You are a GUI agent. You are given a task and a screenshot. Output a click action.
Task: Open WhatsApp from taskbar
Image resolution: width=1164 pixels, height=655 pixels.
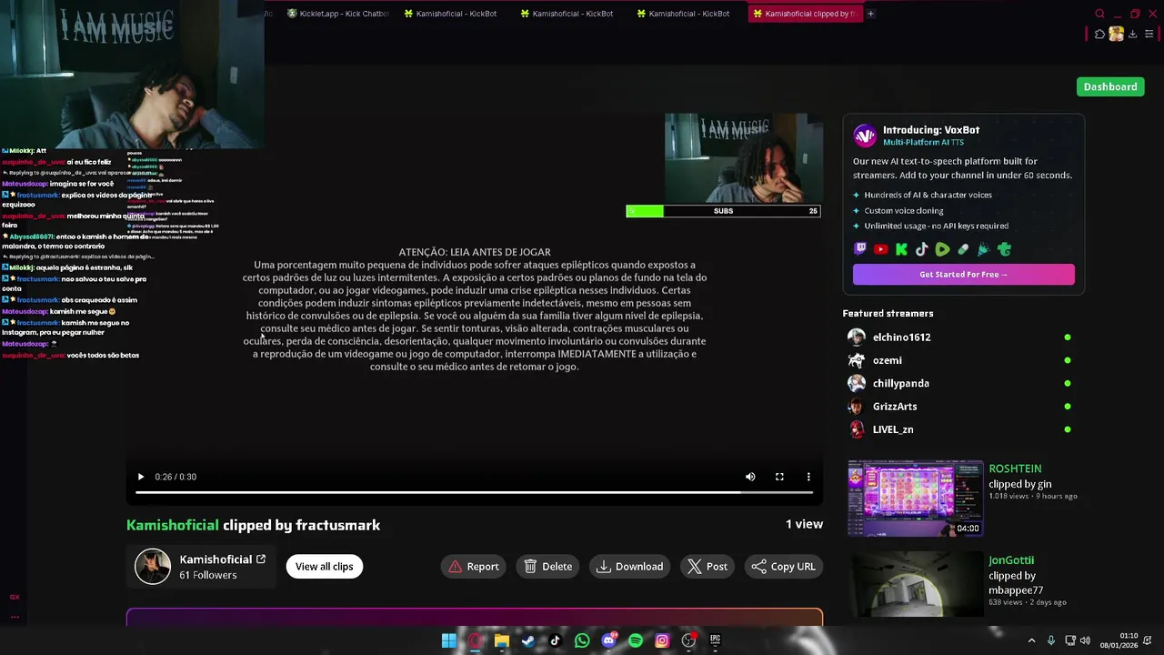pos(582,640)
